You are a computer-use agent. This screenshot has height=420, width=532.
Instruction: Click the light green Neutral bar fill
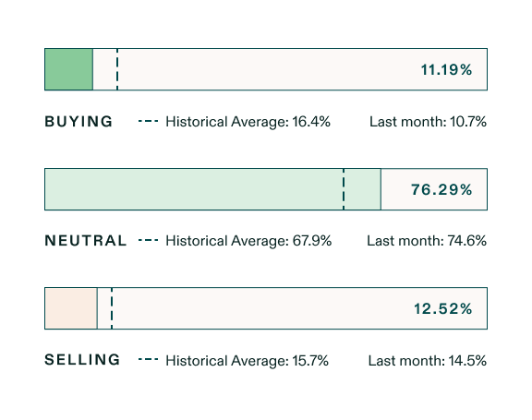[212, 189]
